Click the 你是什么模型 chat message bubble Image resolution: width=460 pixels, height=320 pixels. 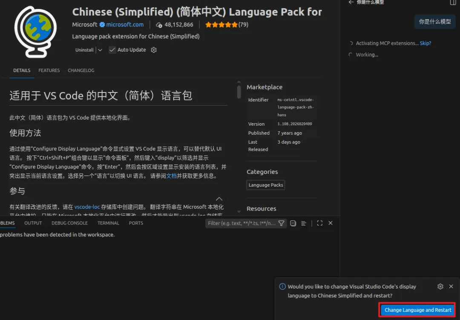tap(435, 22)
